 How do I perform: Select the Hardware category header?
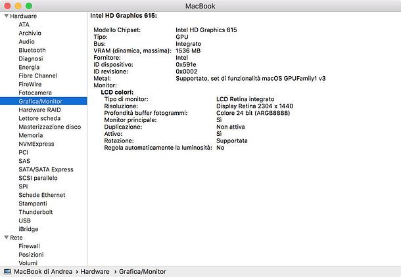tap(23, 16)
